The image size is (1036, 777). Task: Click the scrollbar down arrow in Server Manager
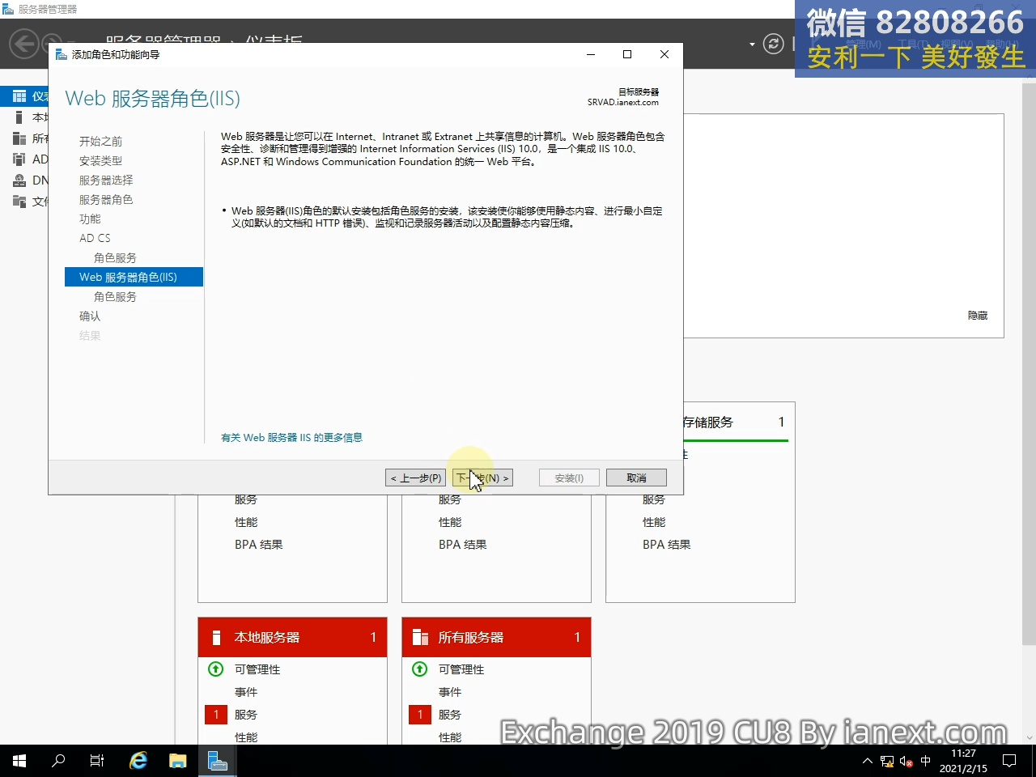point(1030,737)
